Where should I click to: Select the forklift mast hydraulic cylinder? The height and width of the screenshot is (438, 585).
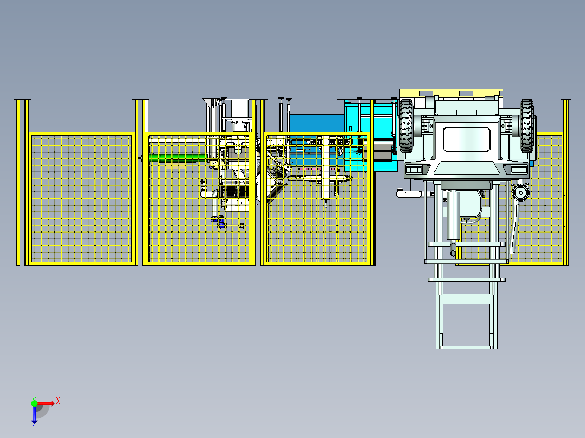click(x=453, y=215)
